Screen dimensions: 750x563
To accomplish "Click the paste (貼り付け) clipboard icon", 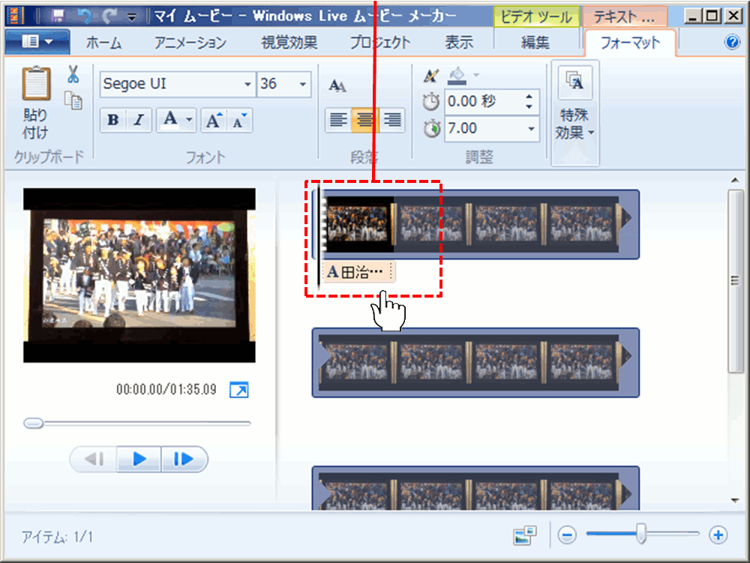I will (x=35, y=84).
